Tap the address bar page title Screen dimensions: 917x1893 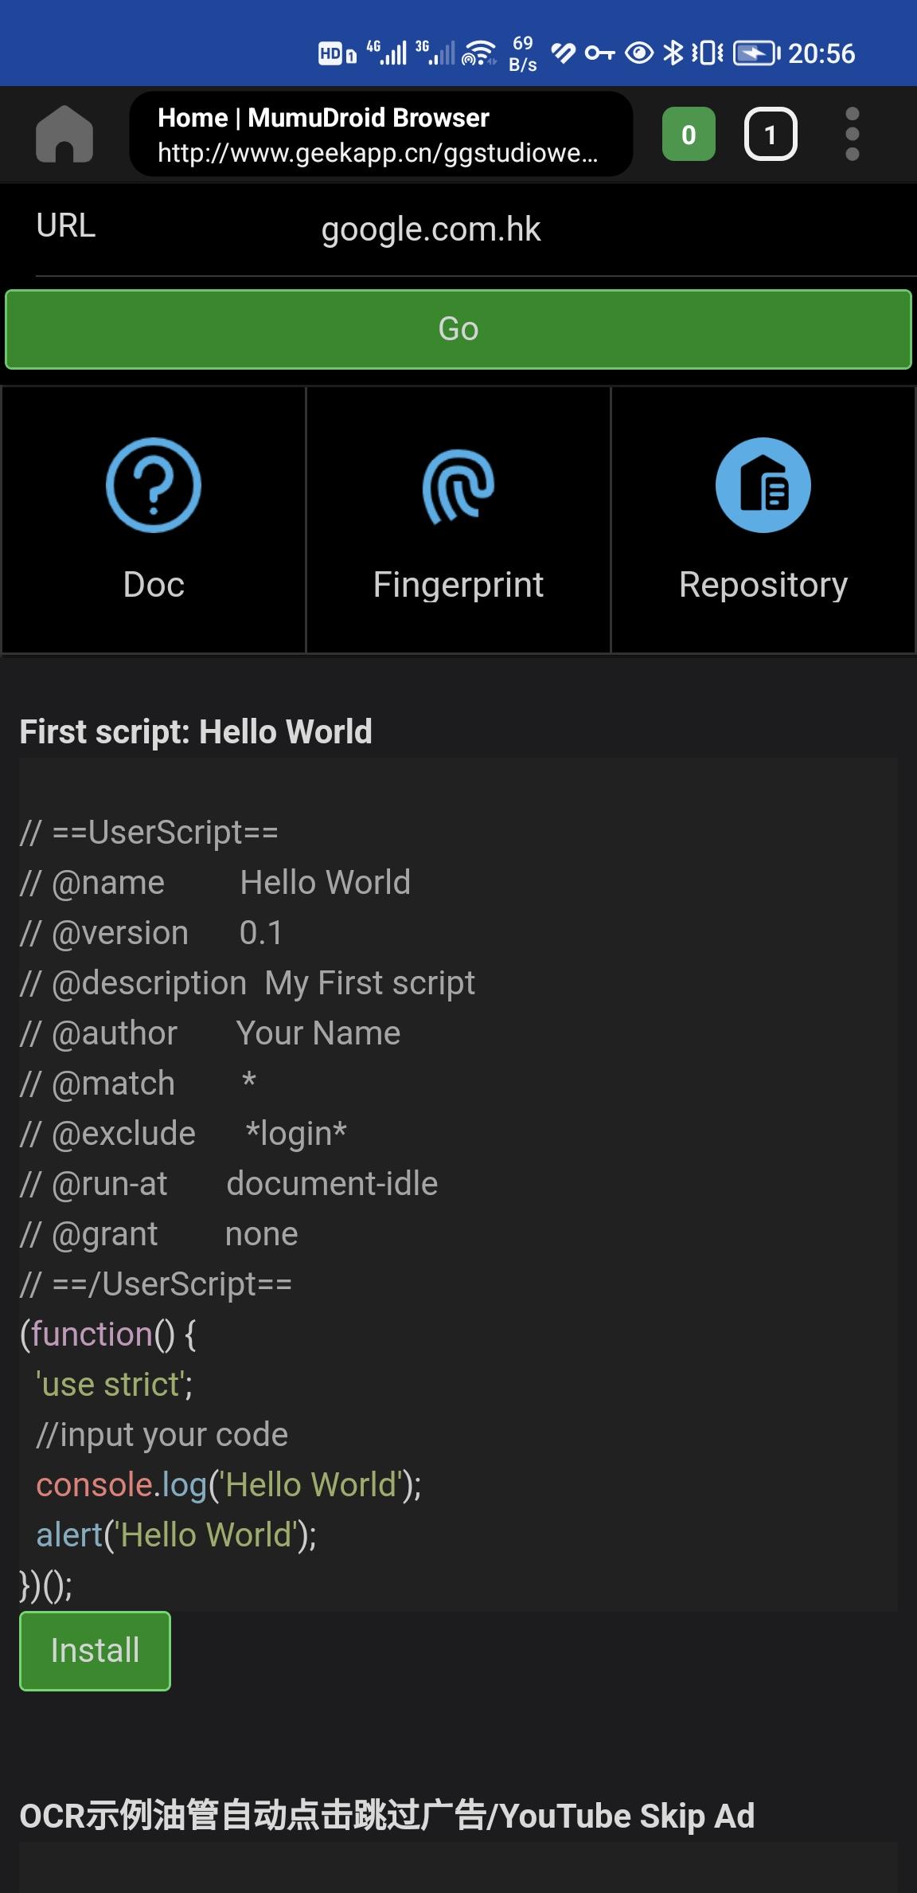pos(323,118)
